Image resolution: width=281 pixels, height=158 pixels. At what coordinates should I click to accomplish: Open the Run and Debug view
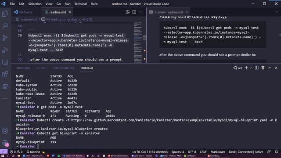(x=5, y=50)
